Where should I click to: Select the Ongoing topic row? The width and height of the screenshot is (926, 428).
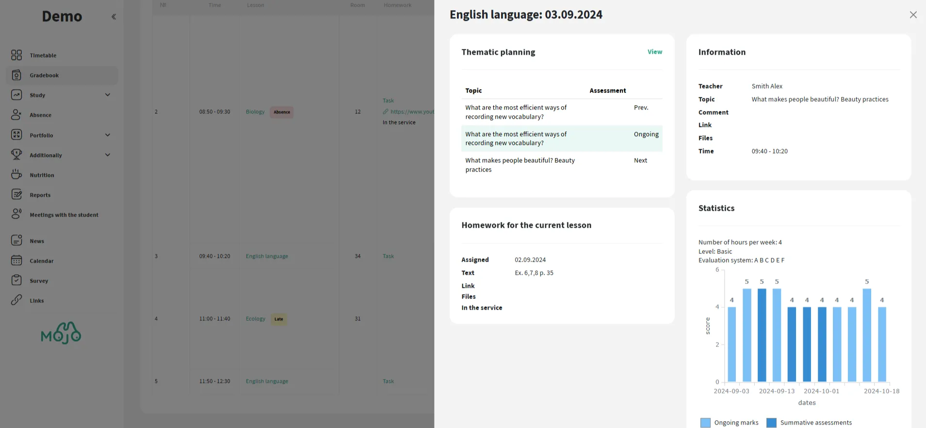(x=561, y=139)
